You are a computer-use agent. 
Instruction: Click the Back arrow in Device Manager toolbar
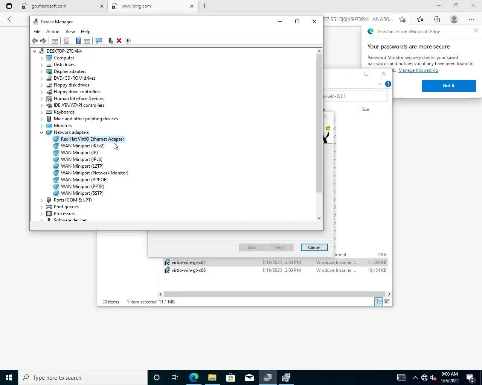(35, 41)
